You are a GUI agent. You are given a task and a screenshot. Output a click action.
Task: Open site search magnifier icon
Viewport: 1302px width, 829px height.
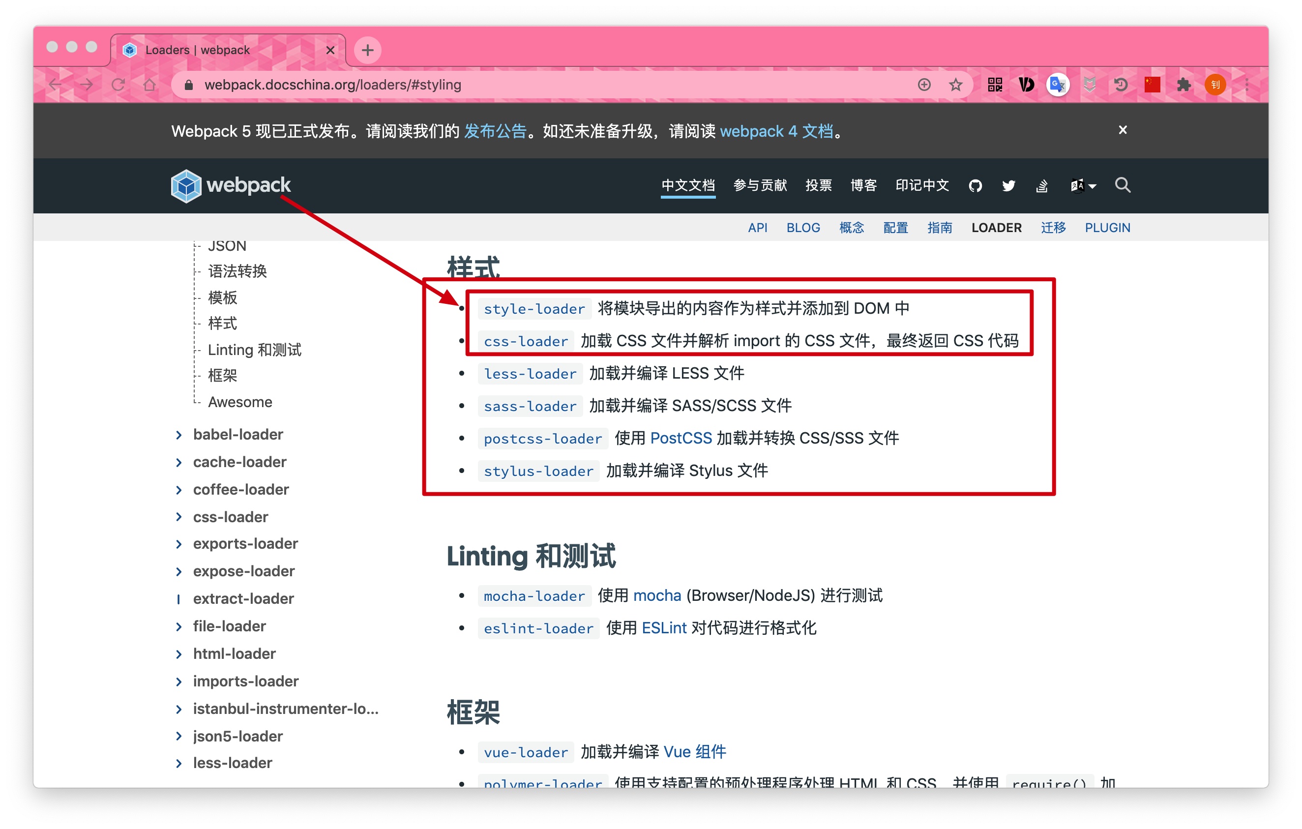click(x=1123, y=185)
